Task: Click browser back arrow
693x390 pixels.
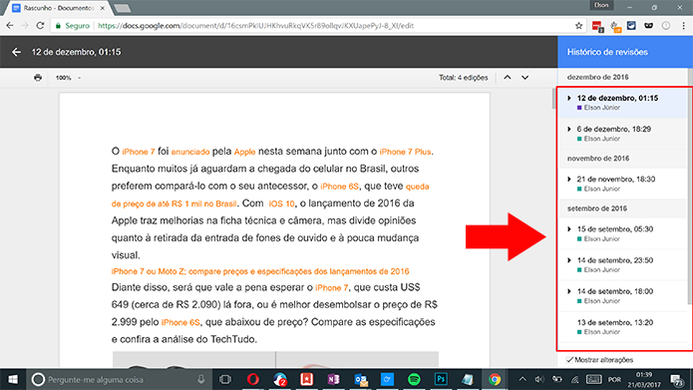Action: 10,26
